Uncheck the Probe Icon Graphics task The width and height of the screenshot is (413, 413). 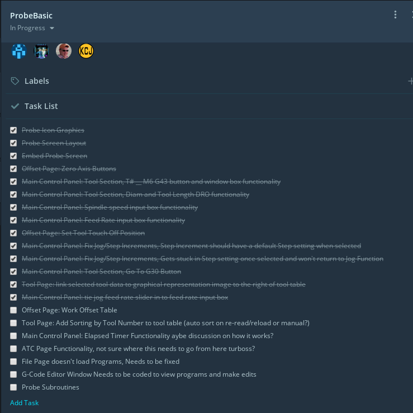(13, 130)
